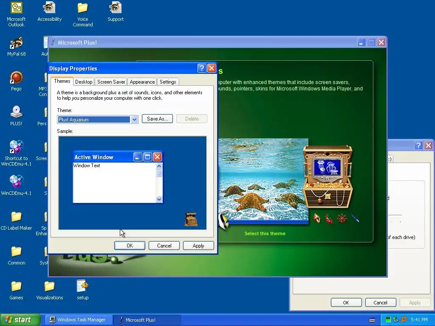This screenshot has width=435, height=326.
Task: Click the treasure chest media player skin image
Action: click(328, 177)
